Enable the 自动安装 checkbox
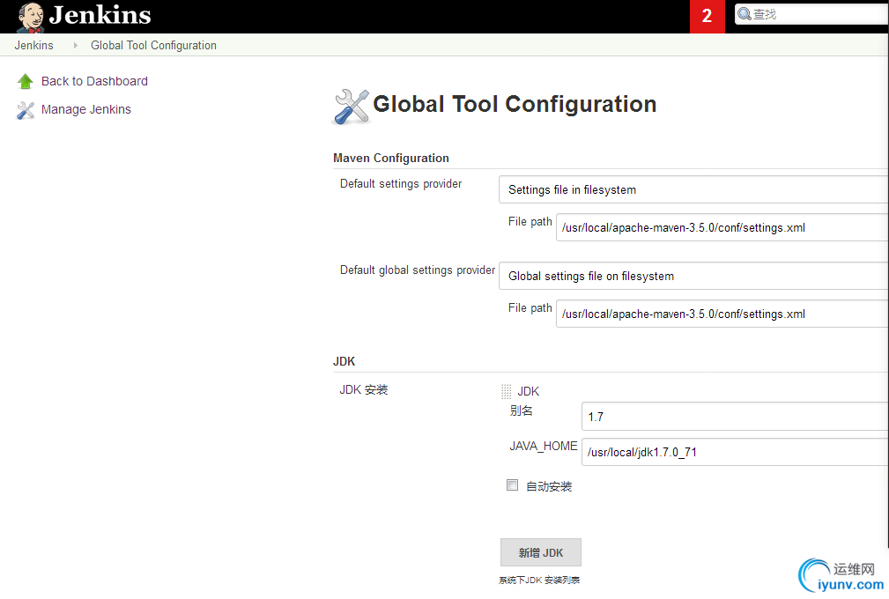The width and height of the screenshot is (889, 599). click(512, 485)
